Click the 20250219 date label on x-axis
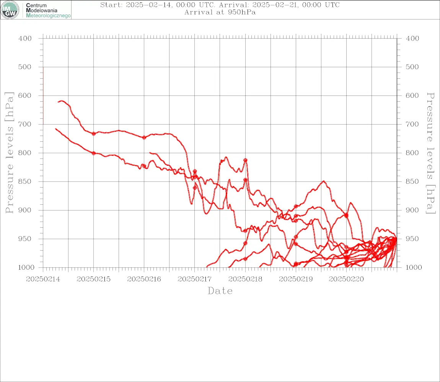This screenshot has width=440, height=382. coord(296,279)
